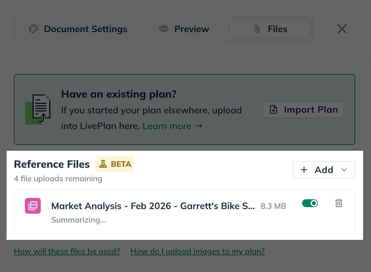Image resolution: width=371 pixels, height=272 pixels.
Task: Click the BETA flask badge
Action: point(115,164)
